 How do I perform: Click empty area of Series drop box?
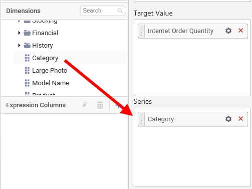point(192,156)
